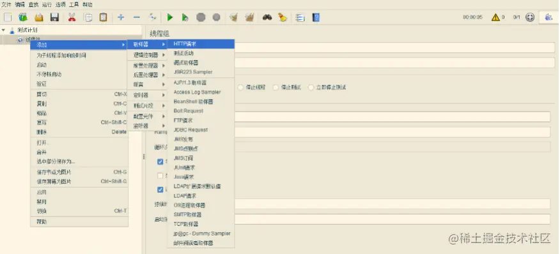The image size is (560, 254).
Task: Click 选中部分保存为... context menu entry
Action: pos(79,161)
